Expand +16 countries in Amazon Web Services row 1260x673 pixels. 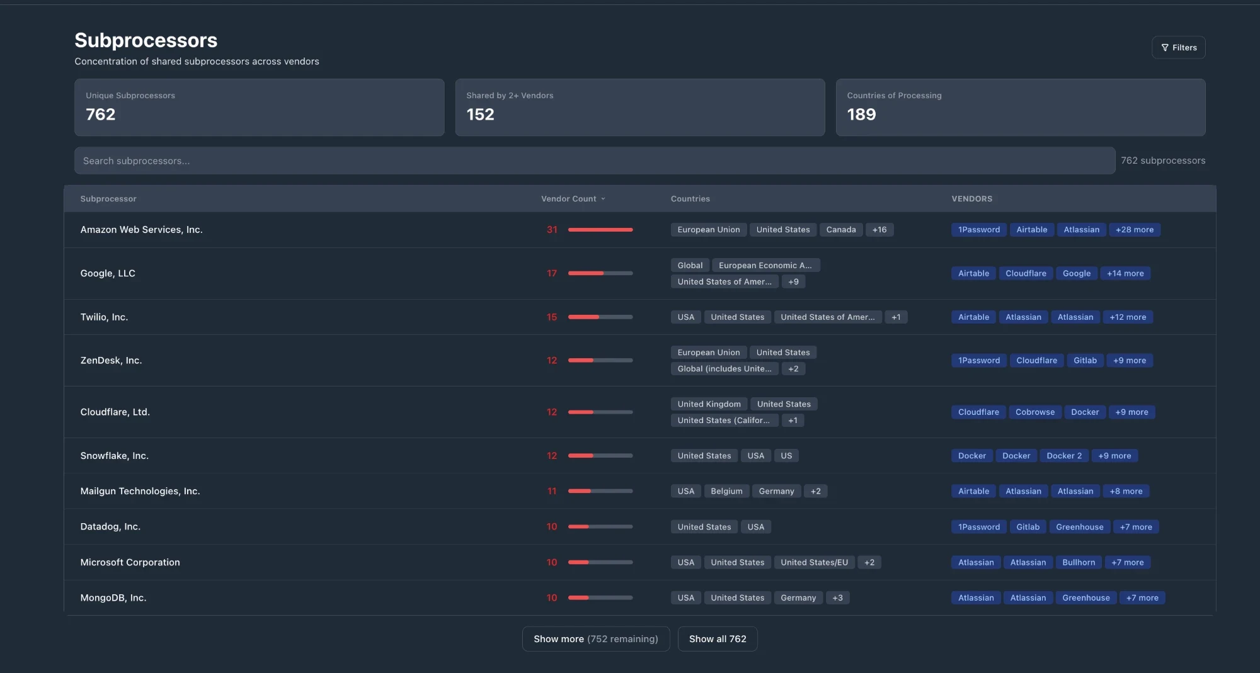click(879, 230)
